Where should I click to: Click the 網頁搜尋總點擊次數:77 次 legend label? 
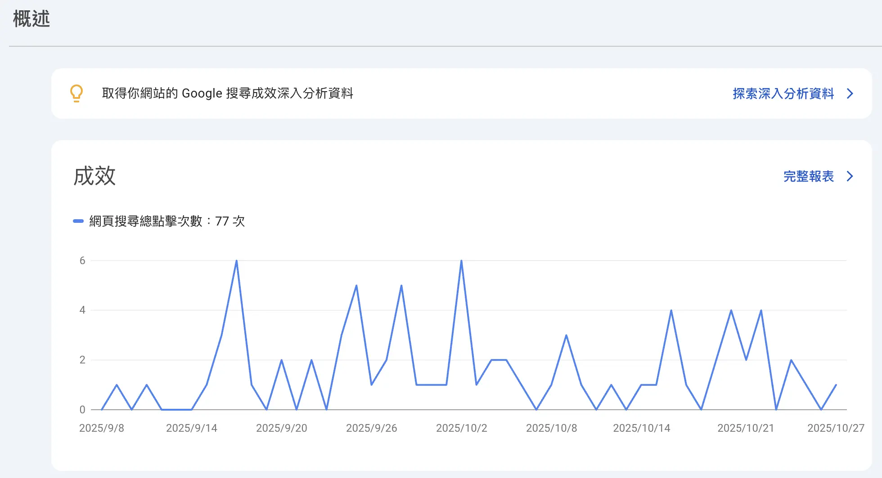(x=167, y=221)
